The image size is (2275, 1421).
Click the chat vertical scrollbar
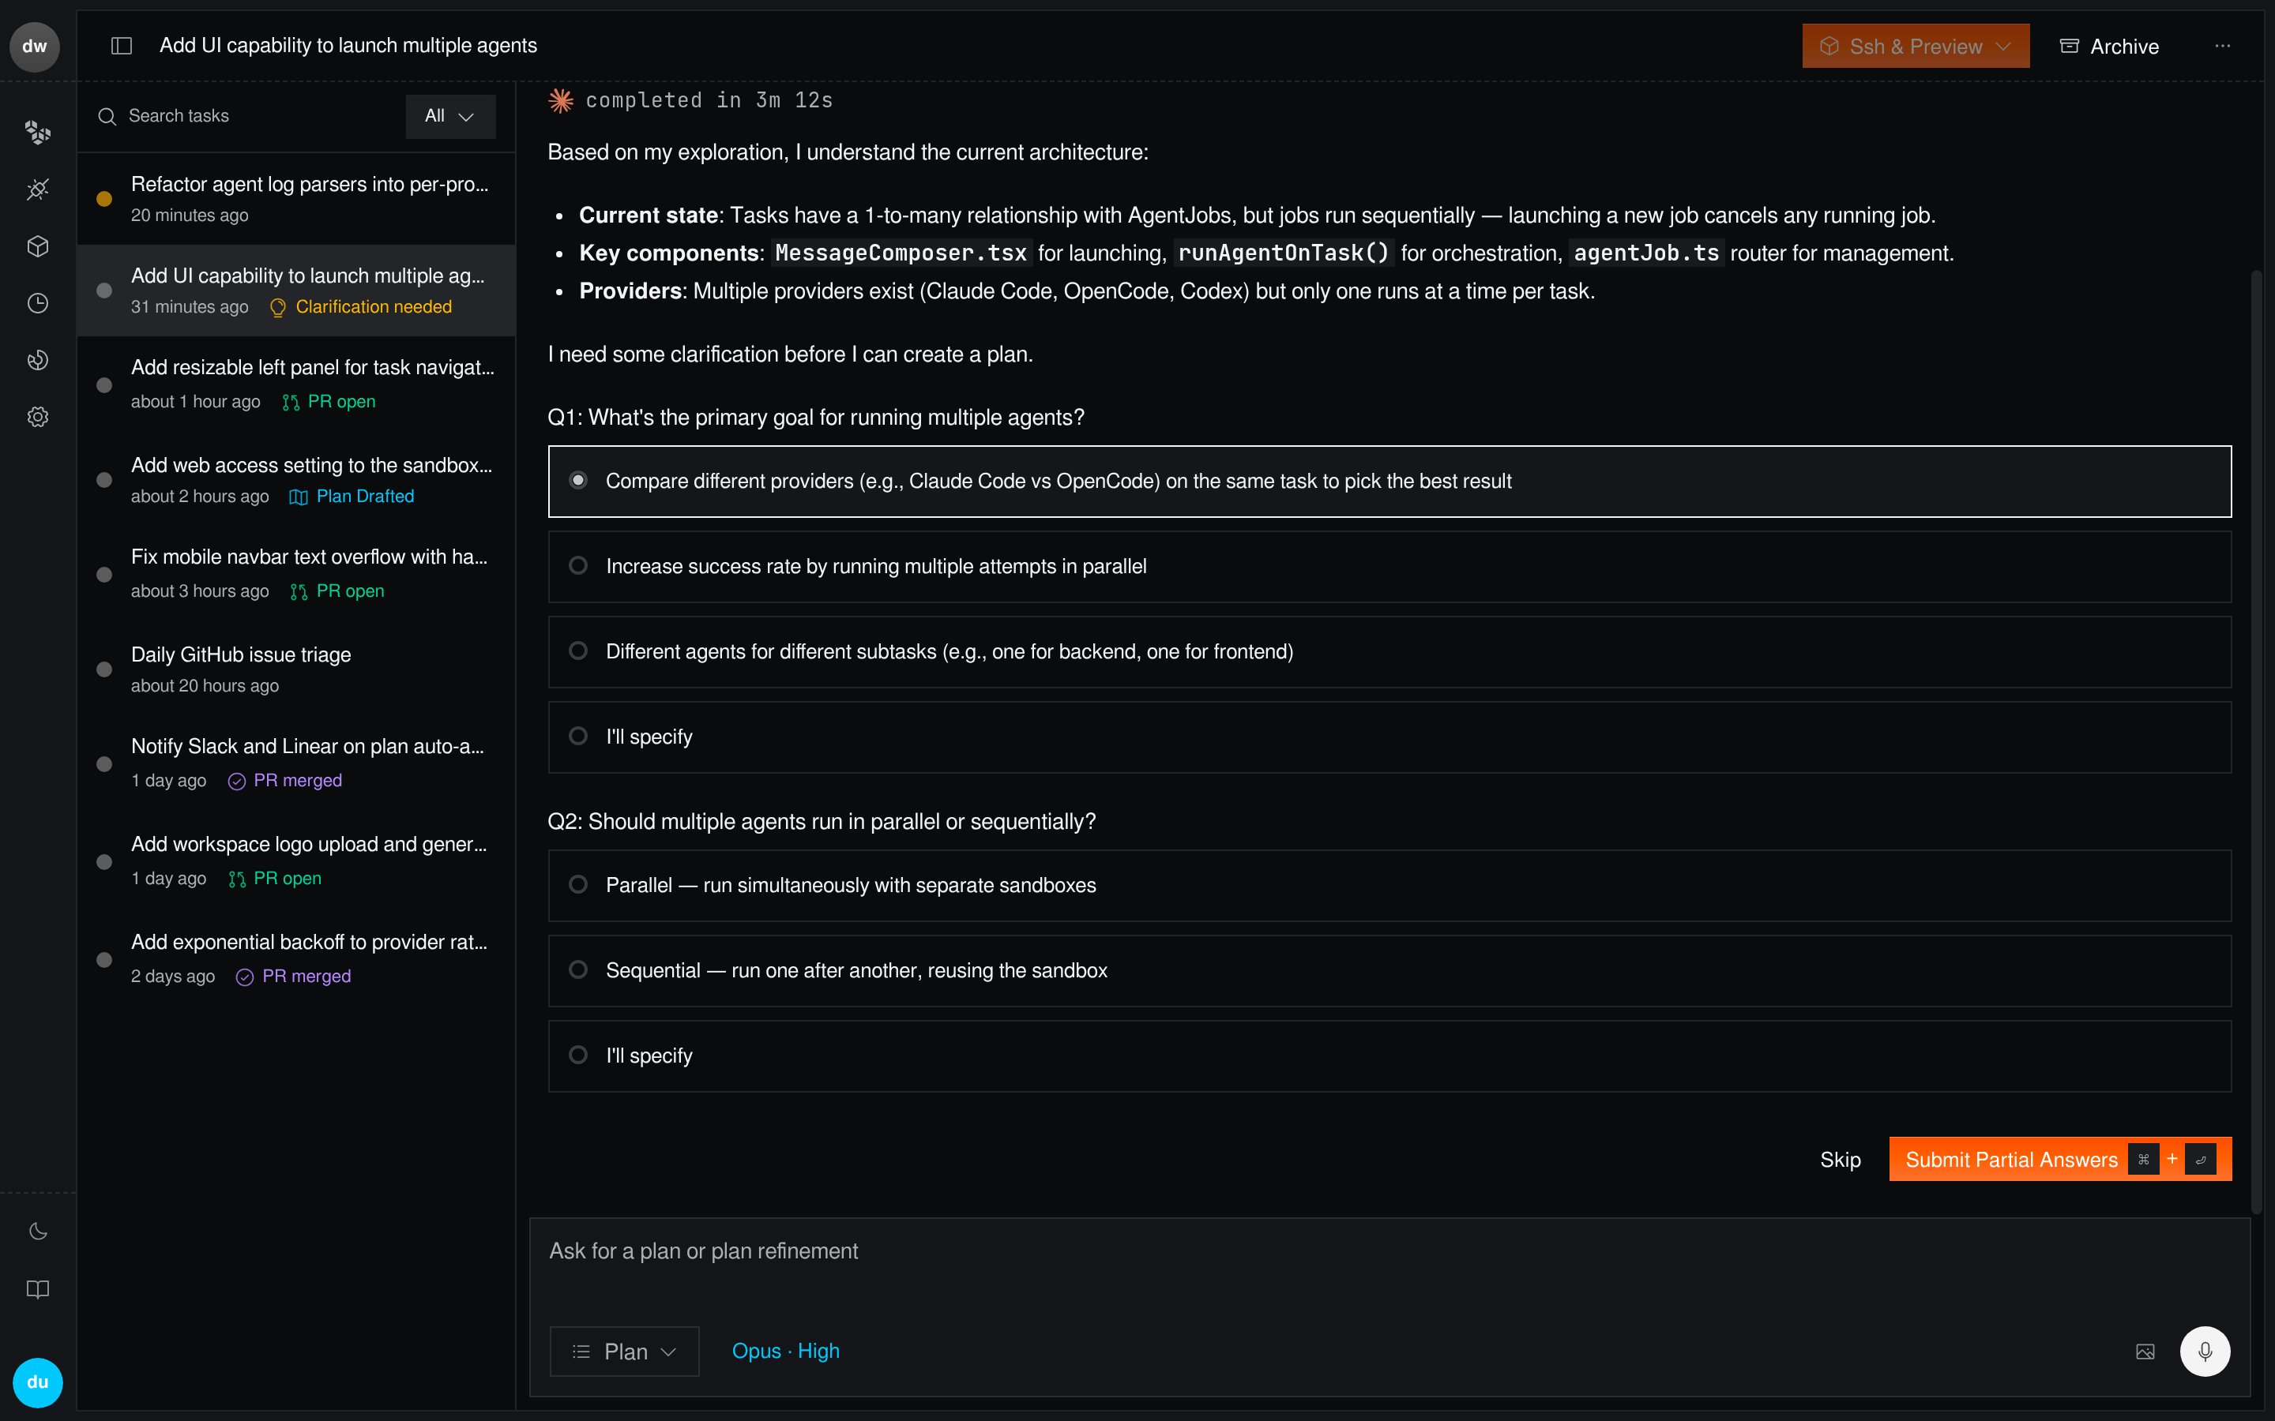point(2256,742)
